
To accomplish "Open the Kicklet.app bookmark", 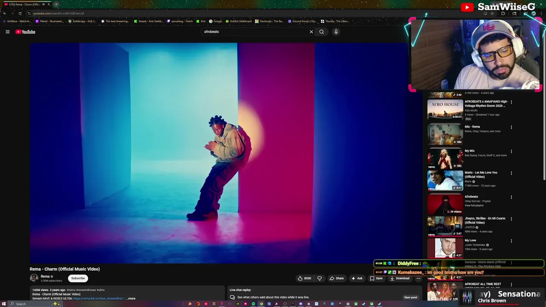I will tap(82, 21).
